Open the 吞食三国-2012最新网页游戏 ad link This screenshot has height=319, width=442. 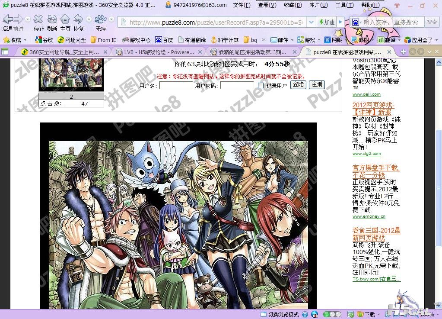tap(376, 234)
